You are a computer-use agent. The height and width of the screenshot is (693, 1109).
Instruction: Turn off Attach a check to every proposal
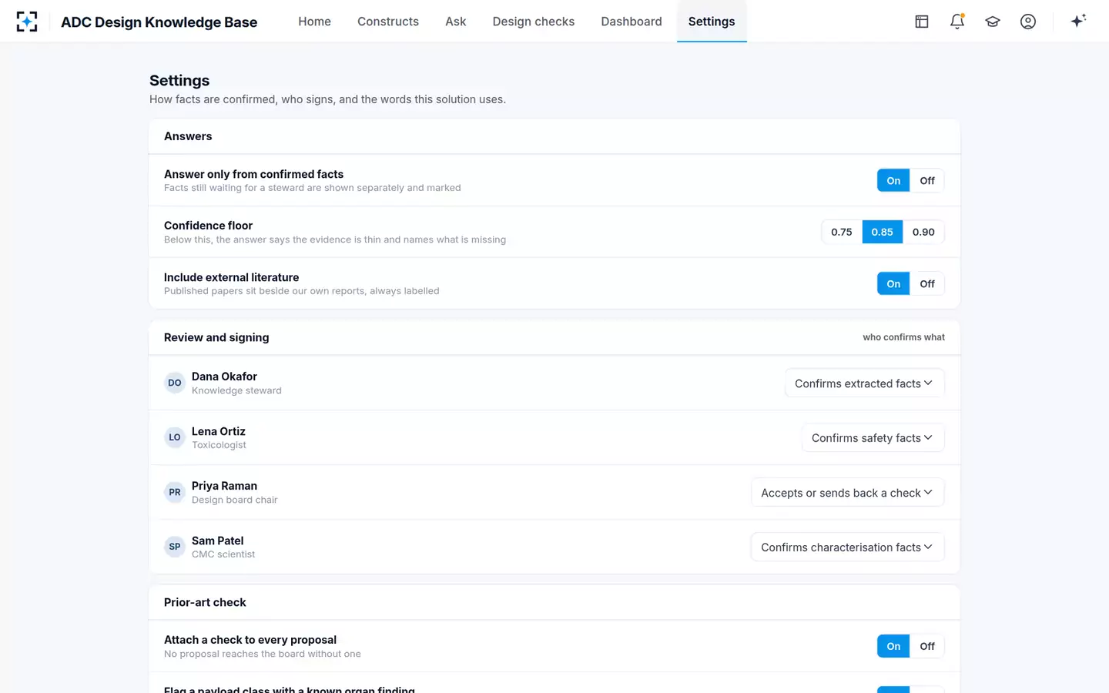tap(927, 647)
